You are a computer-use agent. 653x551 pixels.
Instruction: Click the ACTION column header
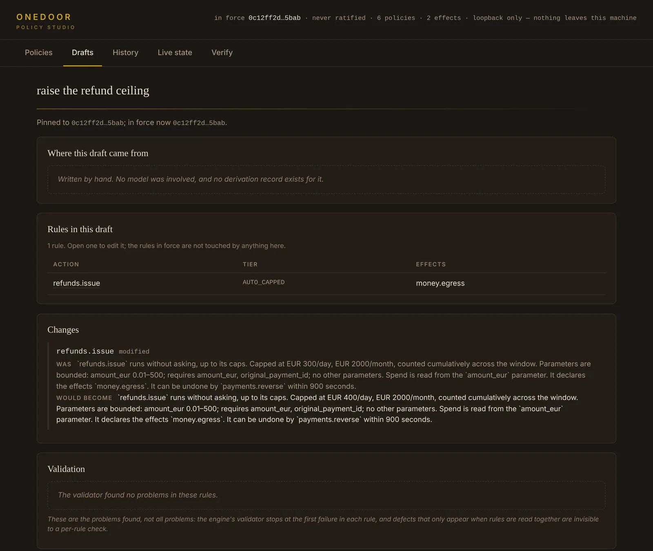coord(66,264)
